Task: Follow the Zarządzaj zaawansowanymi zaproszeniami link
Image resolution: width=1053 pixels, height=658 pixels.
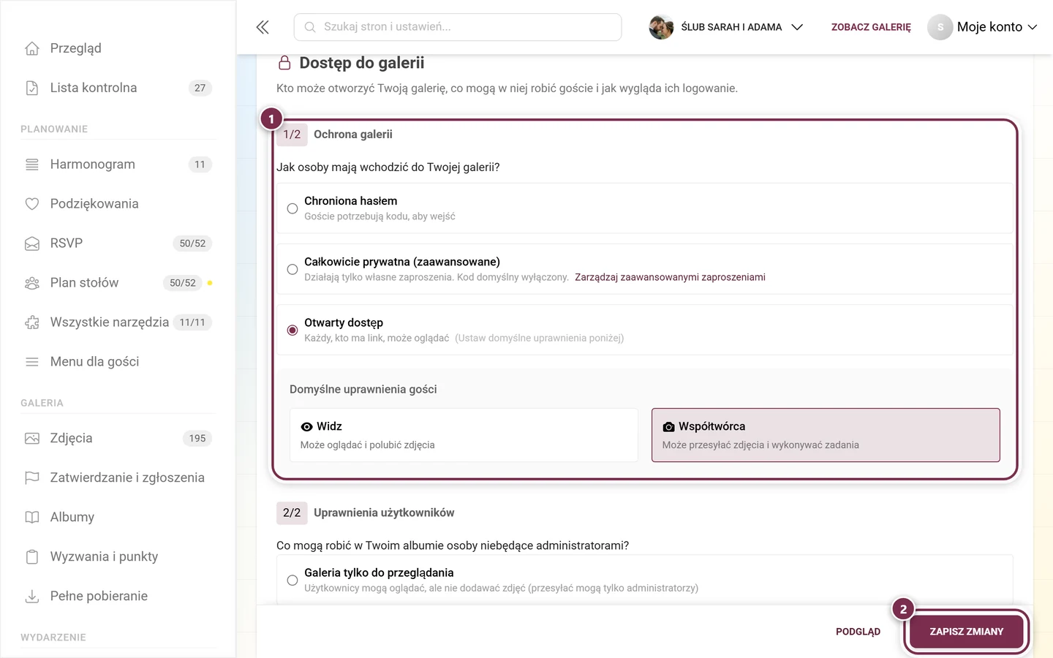Action: tap(670, 277)
